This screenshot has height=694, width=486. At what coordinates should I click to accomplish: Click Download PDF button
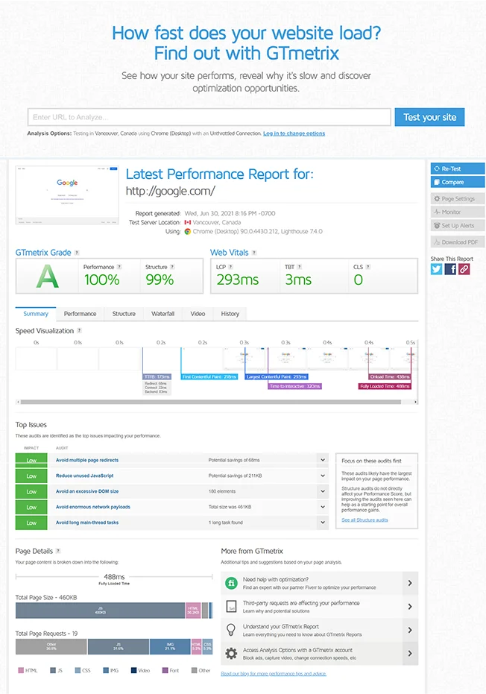(x=458, y=242)
